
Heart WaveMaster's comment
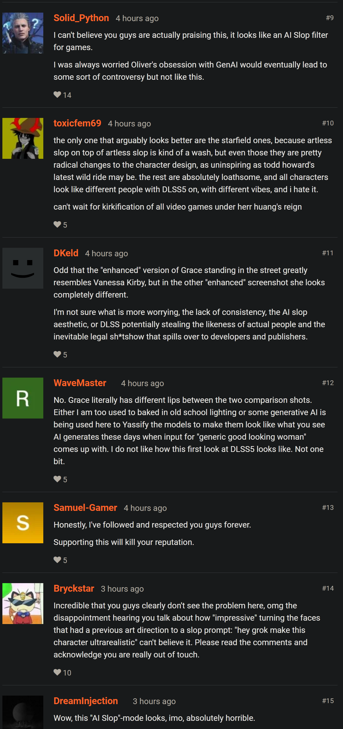57,479
